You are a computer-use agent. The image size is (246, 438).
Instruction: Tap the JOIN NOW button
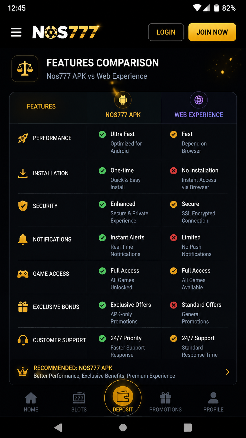(x=212, y=32)
